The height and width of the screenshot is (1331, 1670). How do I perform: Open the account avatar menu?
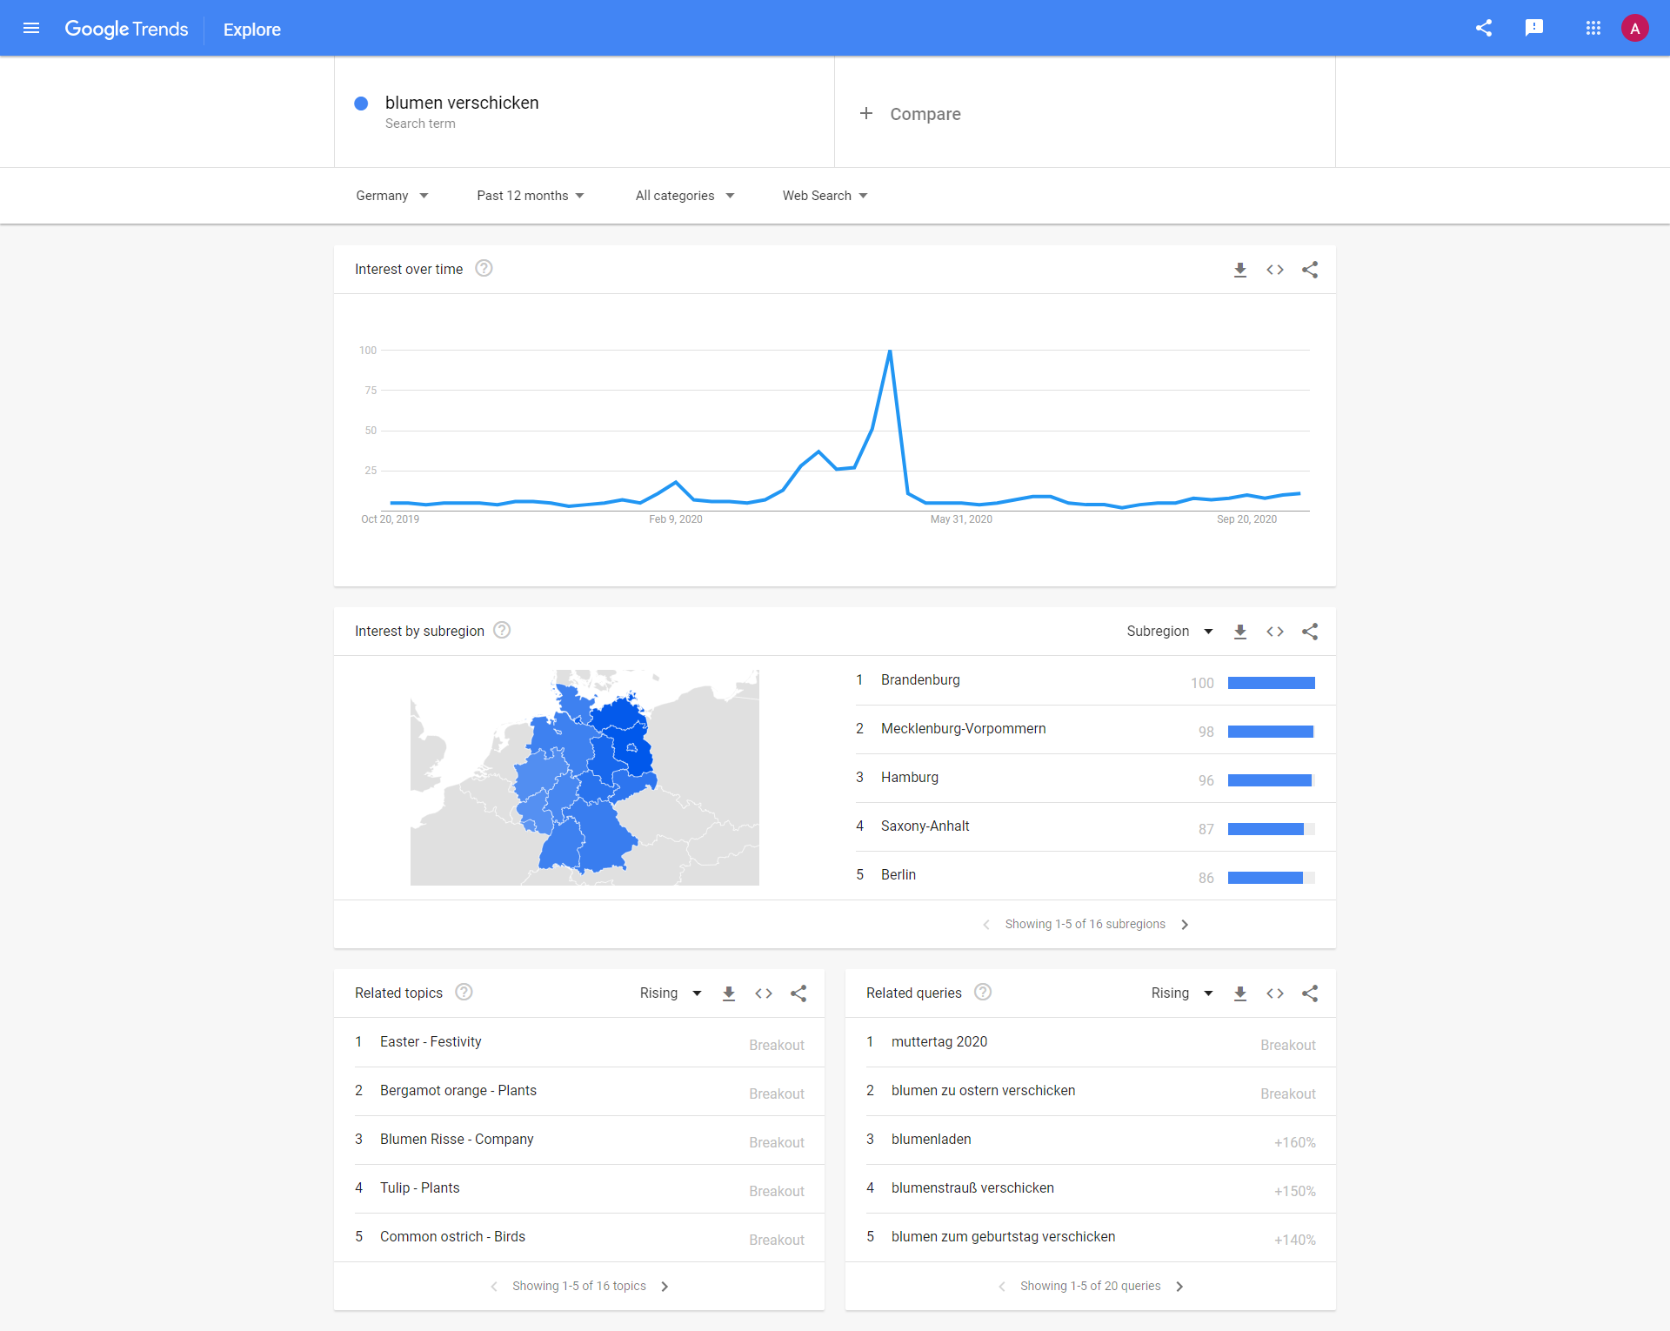point(1635,28)
